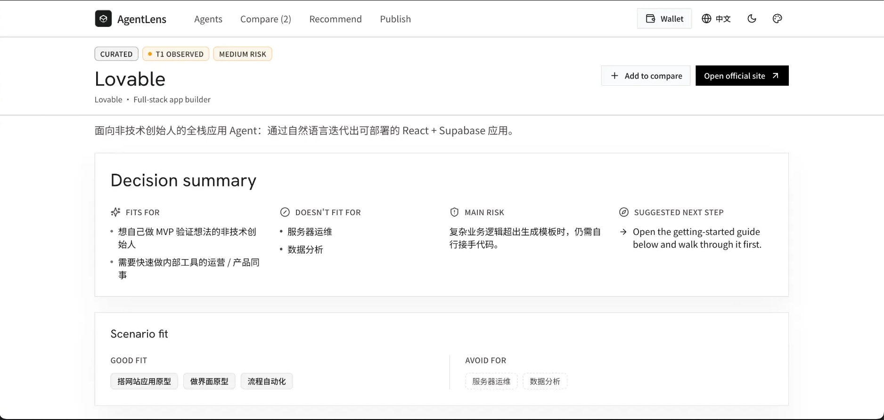Click the CURATED badge
884x420 pixels.
pyautogui.click(x=116, y=54)
